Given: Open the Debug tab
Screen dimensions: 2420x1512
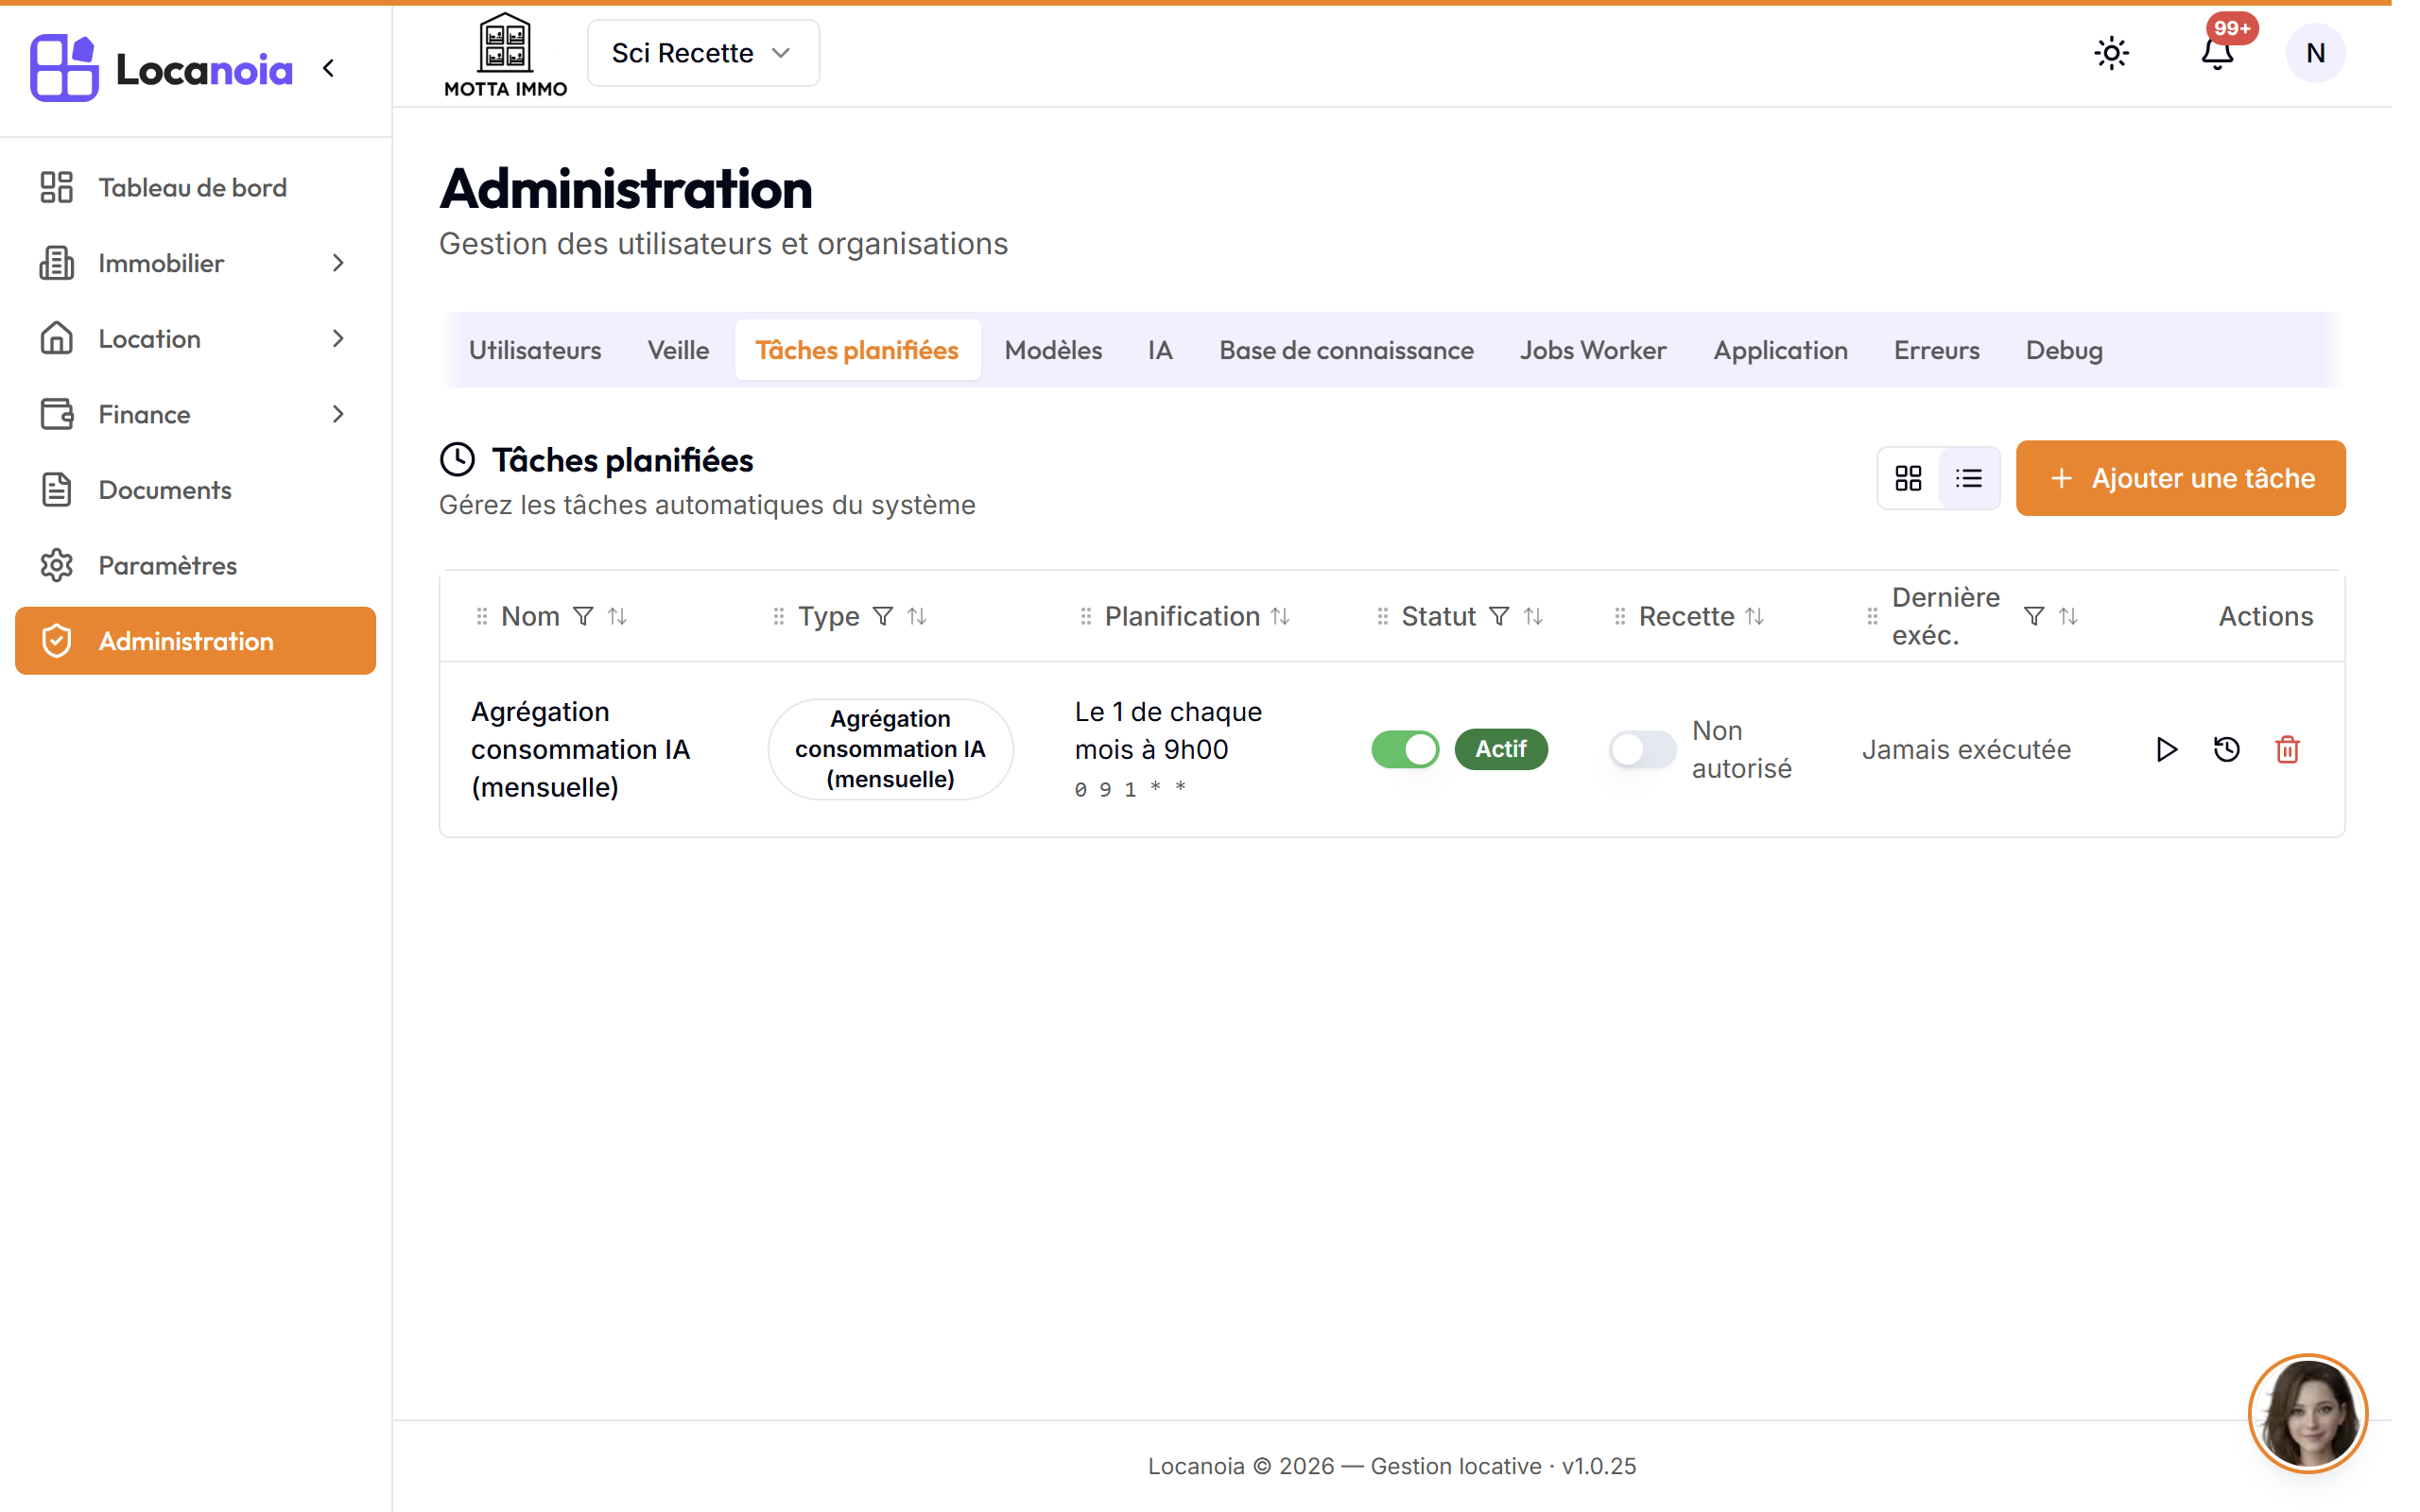Looking at the screenshot, I should (x=2064, y=350).
